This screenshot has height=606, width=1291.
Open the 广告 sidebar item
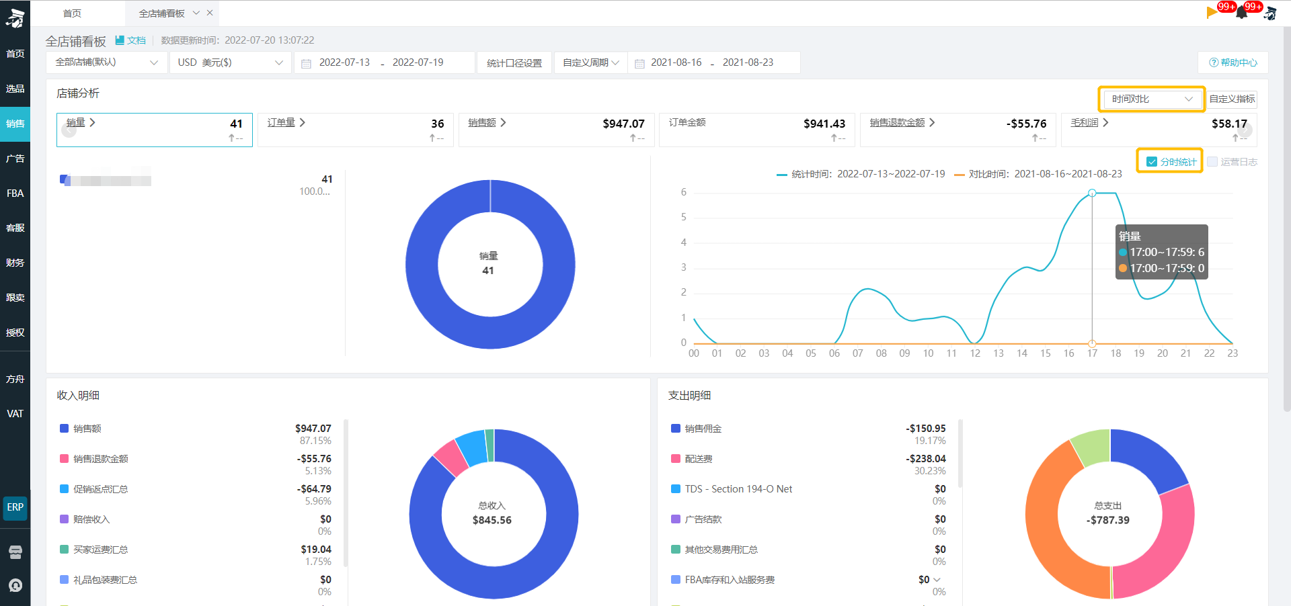click(15, 159)
